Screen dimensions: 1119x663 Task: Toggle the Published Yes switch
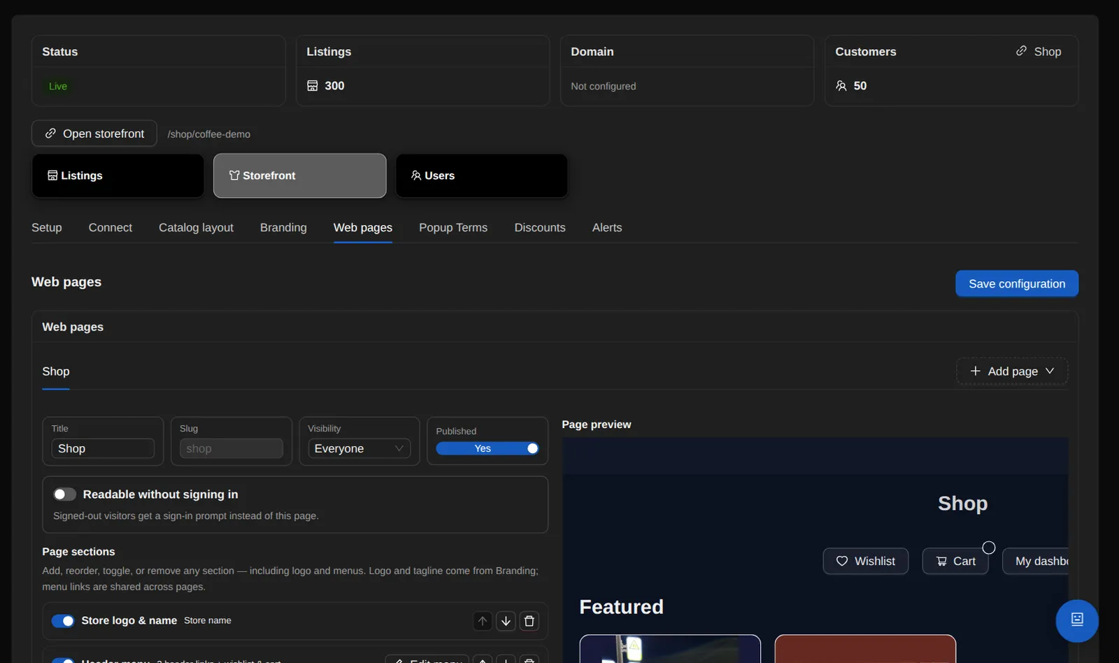[487, 448]
